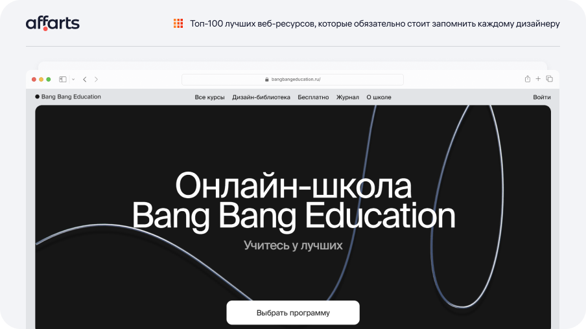Open the О школе menu item
The width and height of the screenshot is (586, 329).
(379, 97)
